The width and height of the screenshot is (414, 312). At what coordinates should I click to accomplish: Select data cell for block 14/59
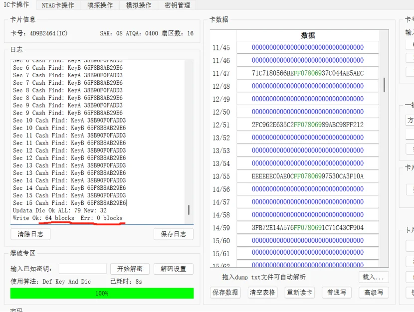[308, 228]
